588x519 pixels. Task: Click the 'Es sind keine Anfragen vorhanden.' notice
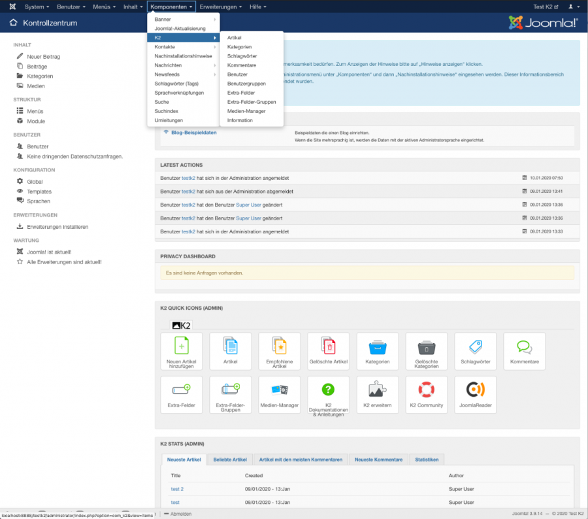pos(367,273)
